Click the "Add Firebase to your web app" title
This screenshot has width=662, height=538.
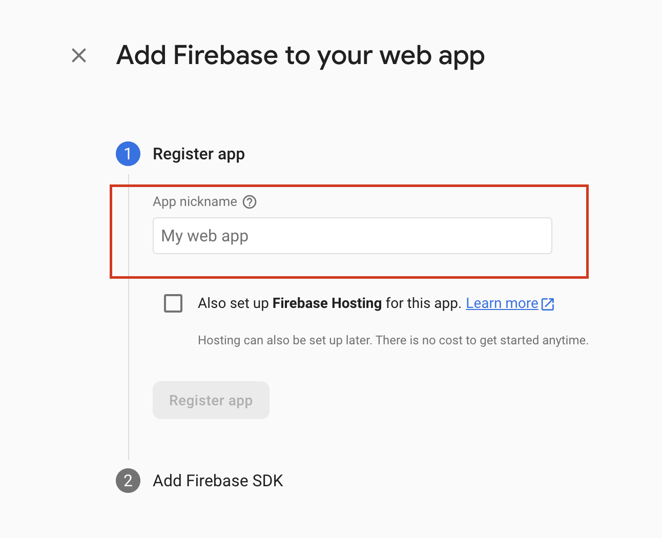click(x=300, y=55)
